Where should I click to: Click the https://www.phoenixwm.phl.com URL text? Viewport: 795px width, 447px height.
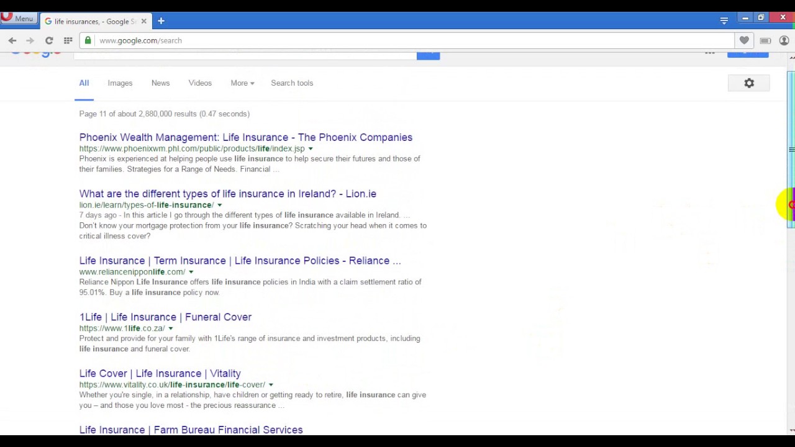pos(192,148)
